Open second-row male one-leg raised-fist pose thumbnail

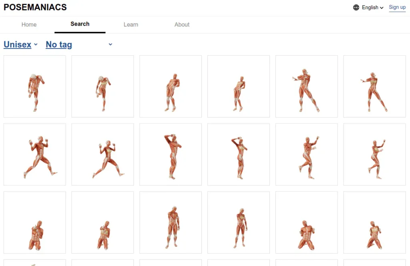[306, 154]
